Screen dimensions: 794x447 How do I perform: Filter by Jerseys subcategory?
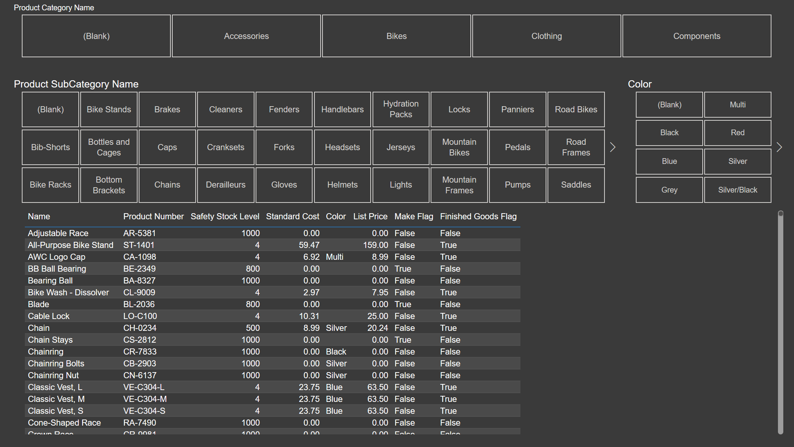click(401, 147)
